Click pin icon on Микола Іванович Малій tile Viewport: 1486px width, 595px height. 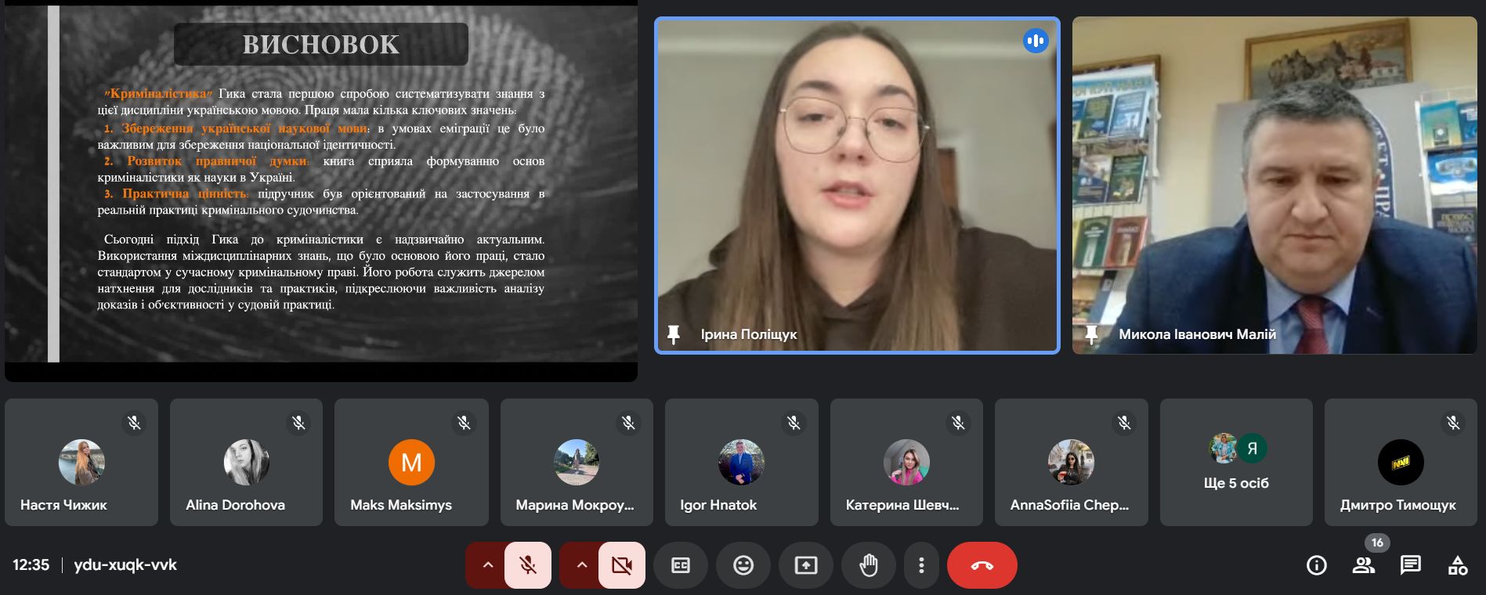click(1091, 335)
